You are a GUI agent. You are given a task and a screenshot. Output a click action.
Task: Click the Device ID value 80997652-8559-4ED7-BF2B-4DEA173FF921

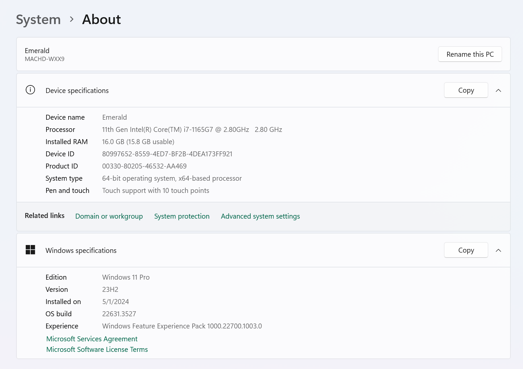click(x=167, y=154)
